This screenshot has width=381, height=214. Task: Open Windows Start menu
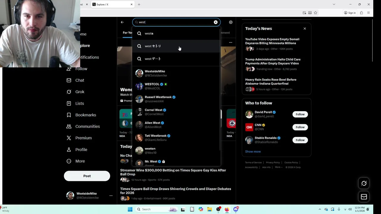130,209
